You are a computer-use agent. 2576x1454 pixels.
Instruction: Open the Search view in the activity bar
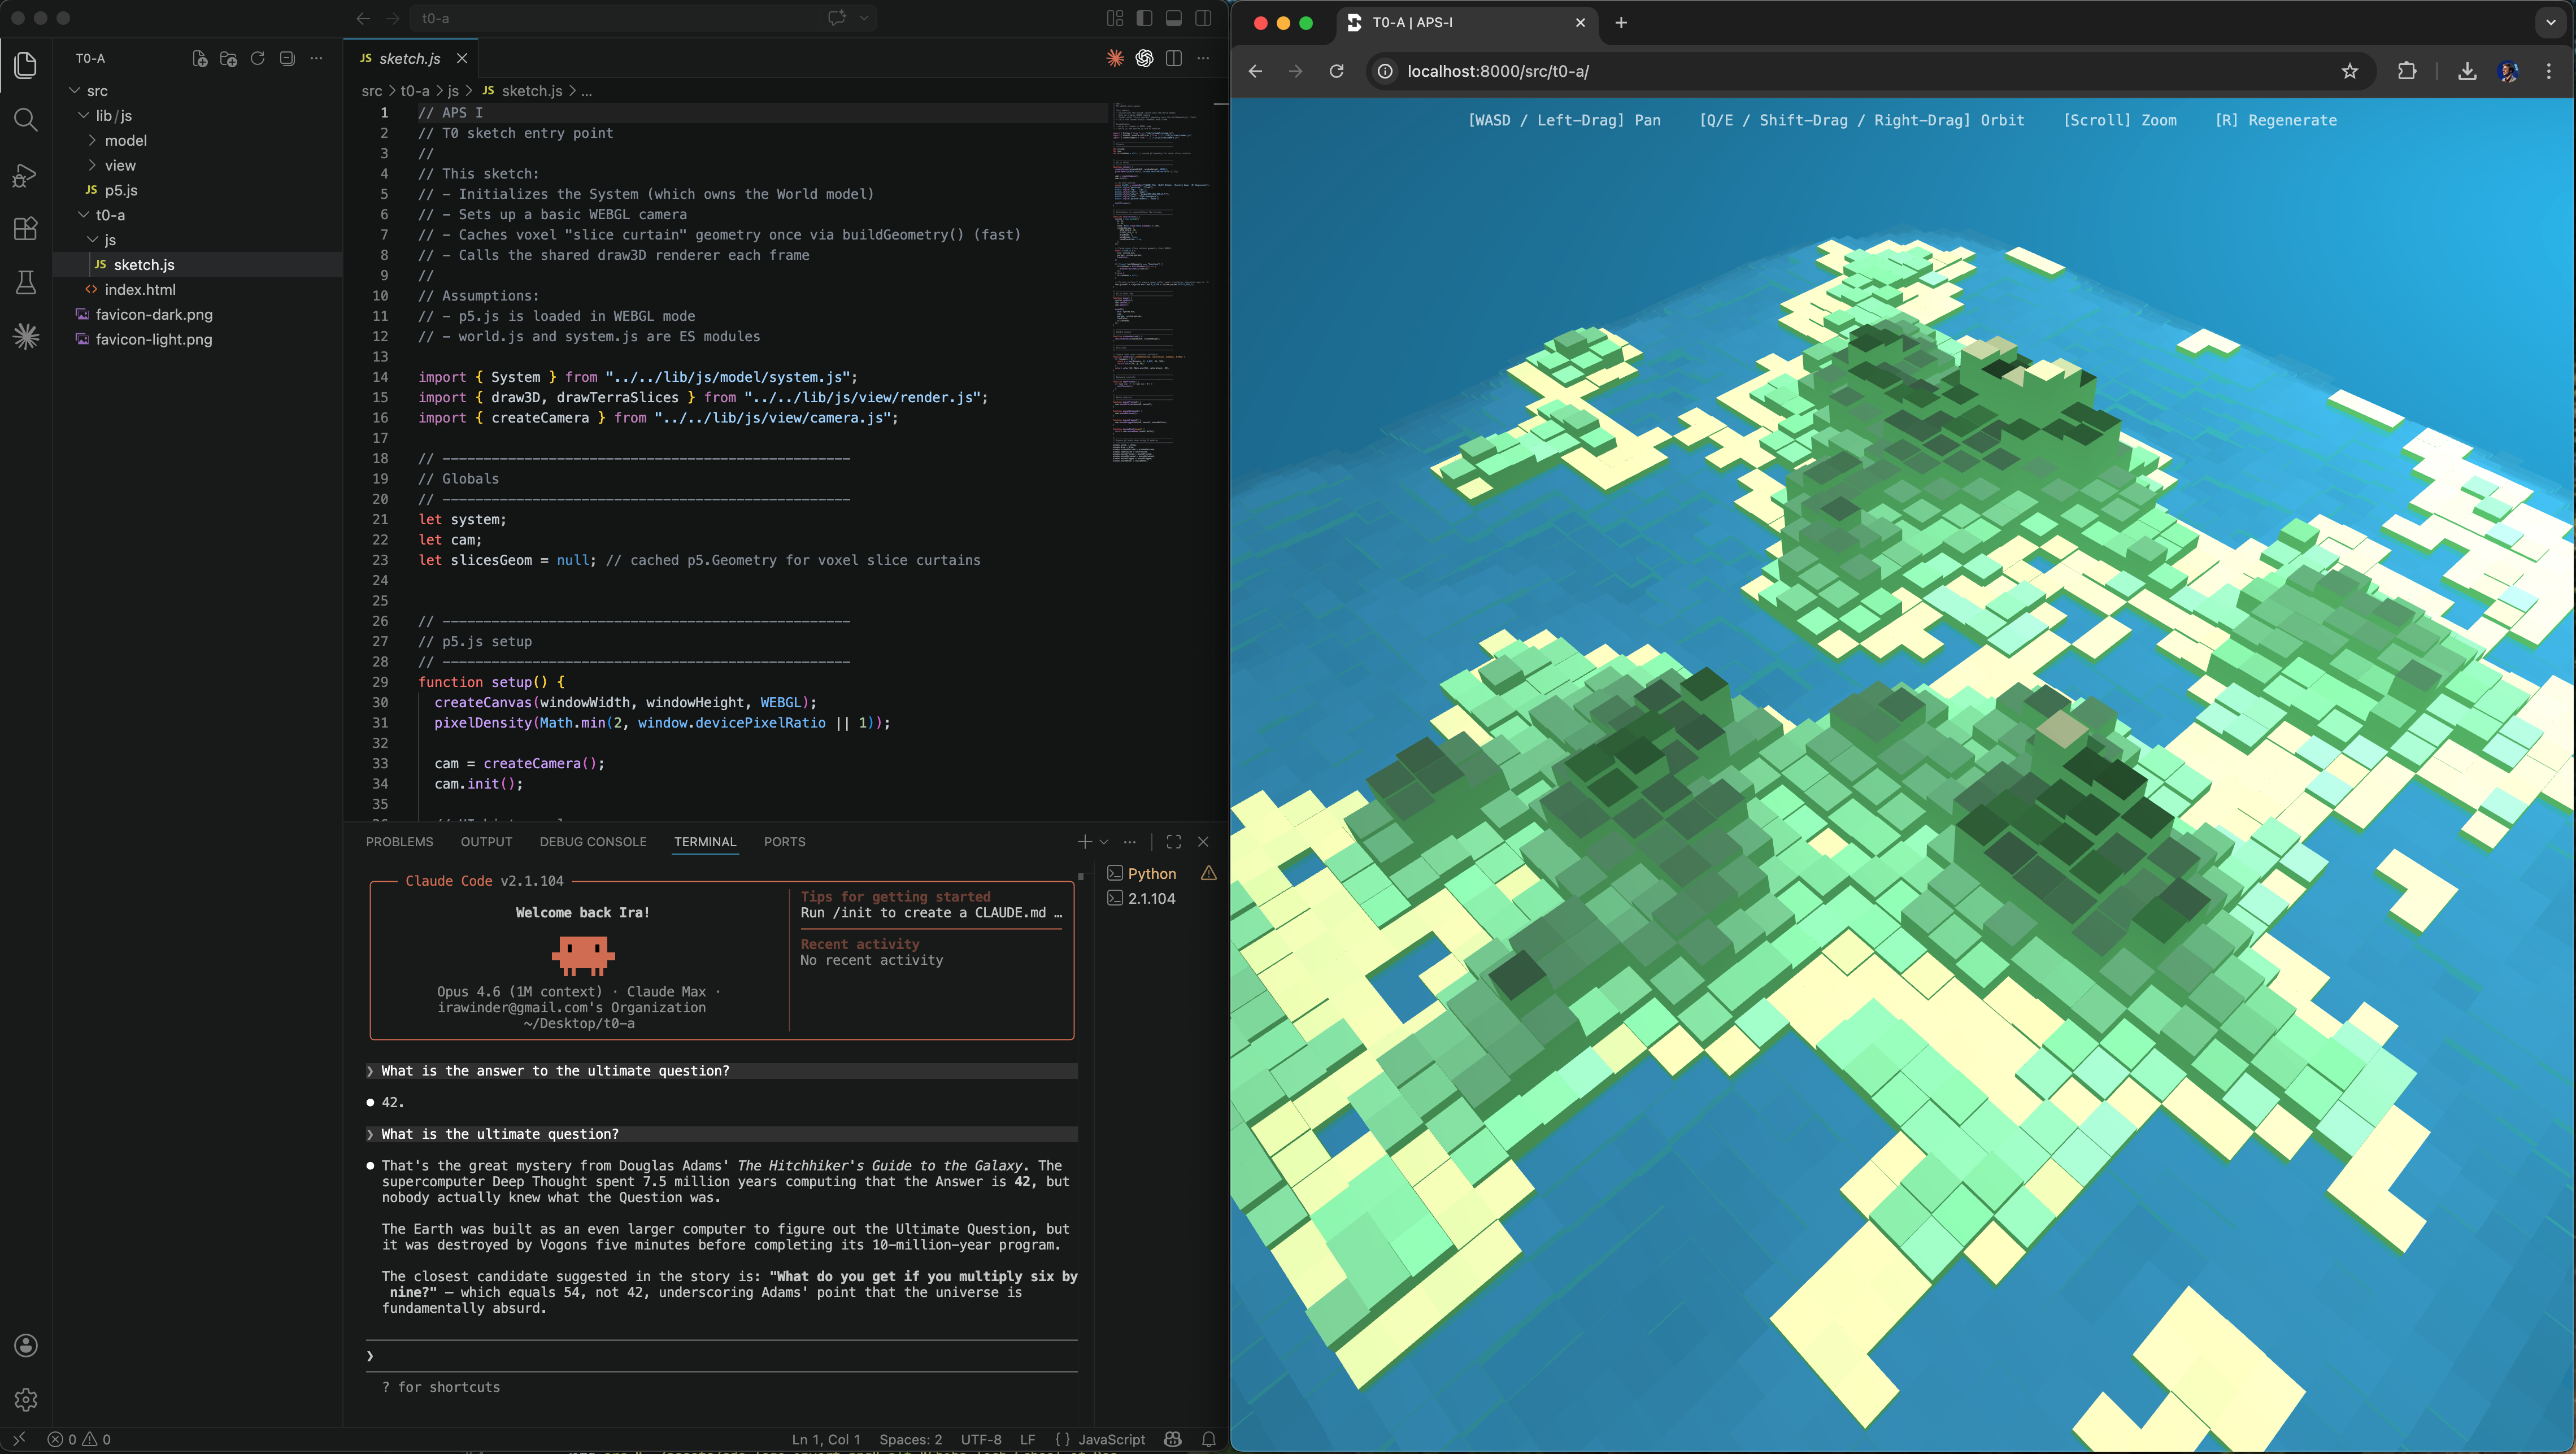(x=26, y=120)
